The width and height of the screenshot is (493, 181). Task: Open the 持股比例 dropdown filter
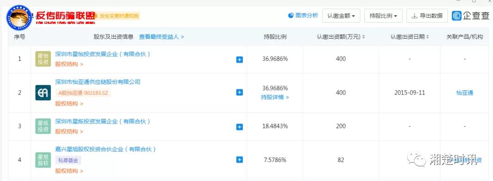(383, 16)
